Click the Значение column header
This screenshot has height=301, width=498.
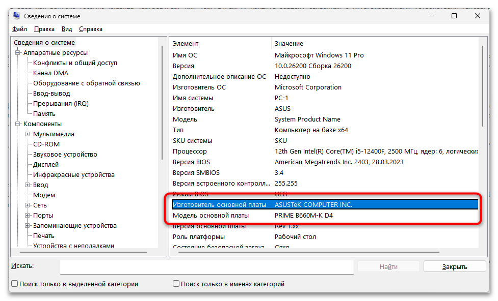(289, 44)
